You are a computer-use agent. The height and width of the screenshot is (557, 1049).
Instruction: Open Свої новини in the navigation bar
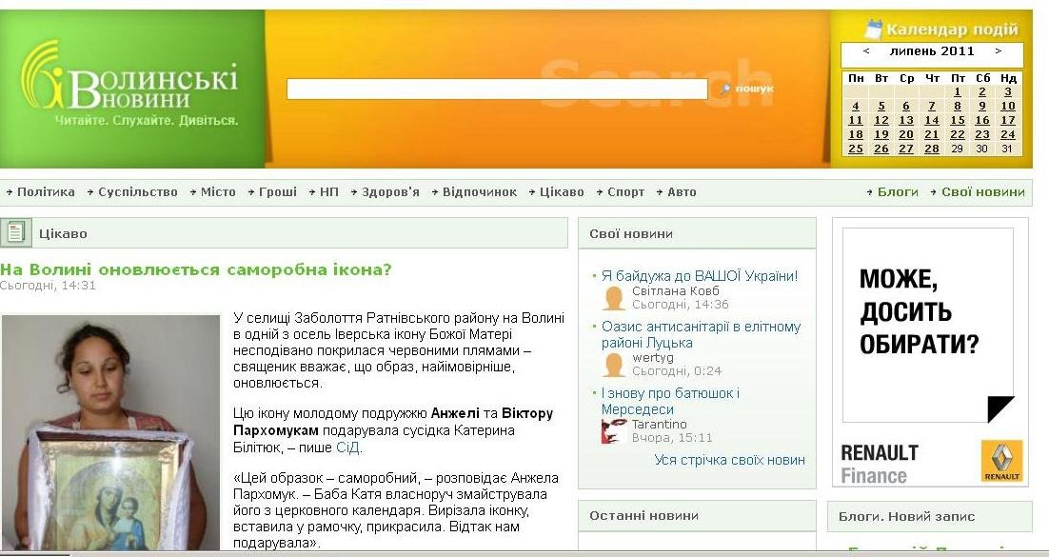click(x=982, y=192)
